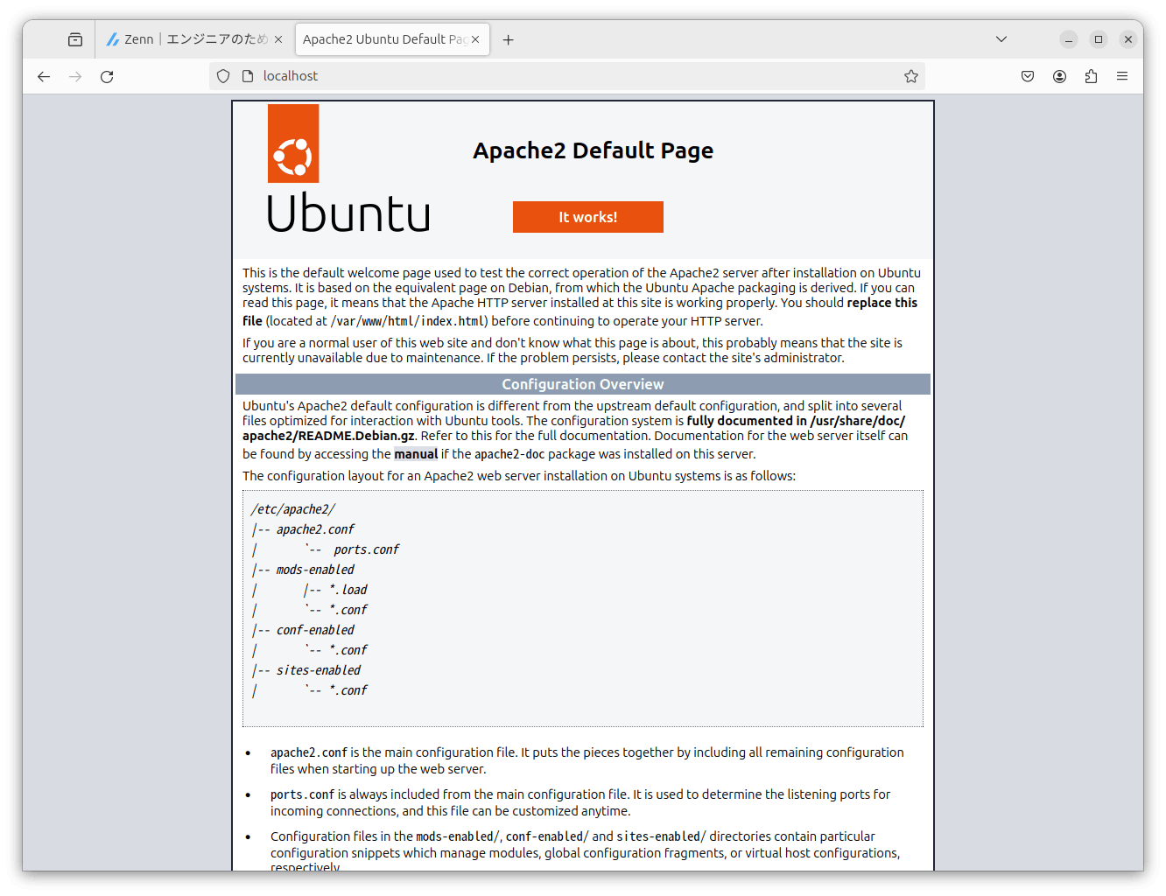Screen dimensions: 1166x896
Task: Click mods-enabled in the config tree
Action: [315, 570]
